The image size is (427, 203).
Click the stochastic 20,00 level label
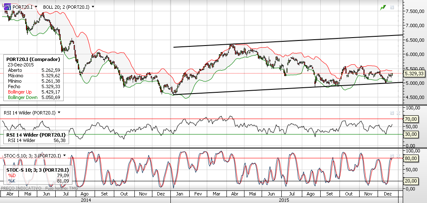pyautogui.click(x=411, y=181)
